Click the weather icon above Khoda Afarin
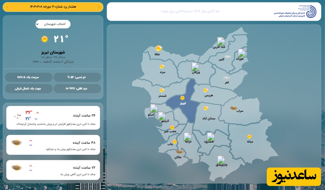 pyautogui.click(x=221, y=41)
